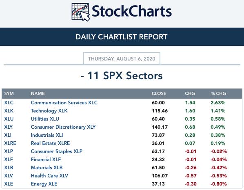Open the Communication Services XLC chart link
Image resolution: width=244 pixels, height=190 pixels.
coord(64,103)
